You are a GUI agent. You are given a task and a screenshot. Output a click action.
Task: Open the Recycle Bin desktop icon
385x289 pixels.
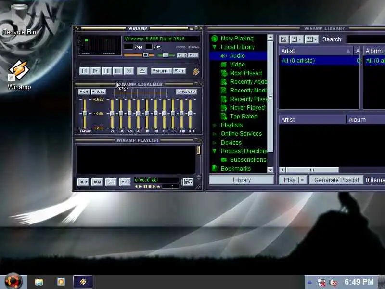click(x=19, y=20)
